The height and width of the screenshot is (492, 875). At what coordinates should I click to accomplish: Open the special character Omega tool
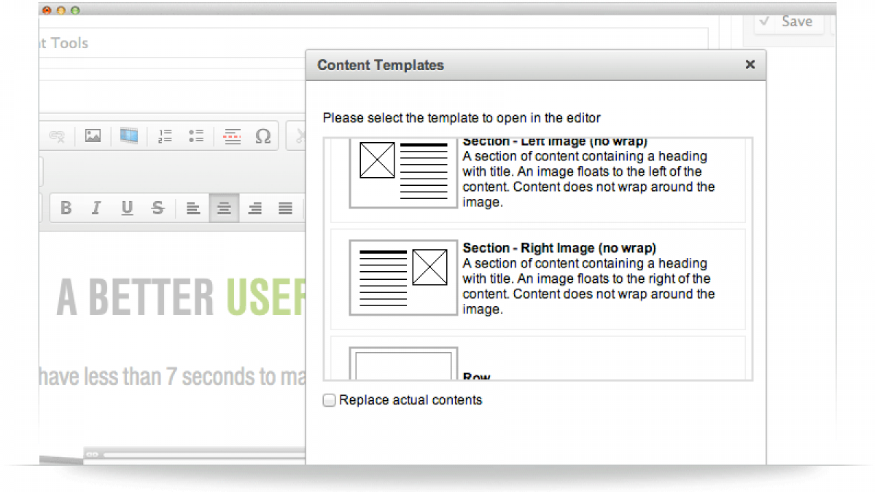[263, 136]
